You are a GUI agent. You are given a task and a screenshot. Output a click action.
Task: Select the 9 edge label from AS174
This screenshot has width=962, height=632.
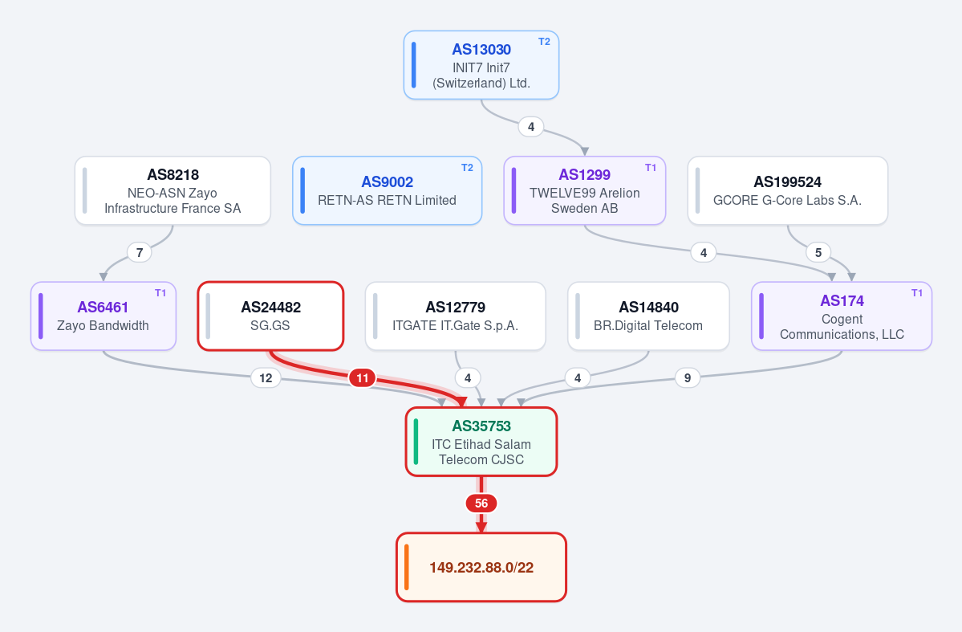tap(688, 377)
